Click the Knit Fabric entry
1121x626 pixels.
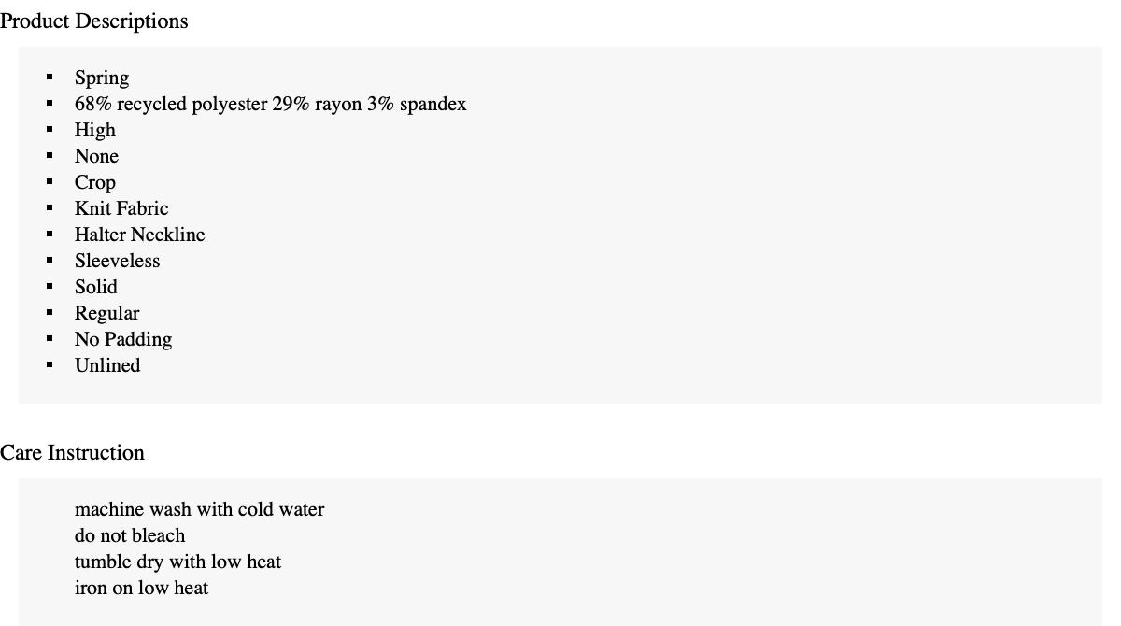[x=121, y=208]
